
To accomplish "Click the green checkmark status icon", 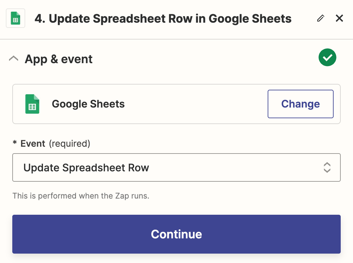I will (327, 58).
